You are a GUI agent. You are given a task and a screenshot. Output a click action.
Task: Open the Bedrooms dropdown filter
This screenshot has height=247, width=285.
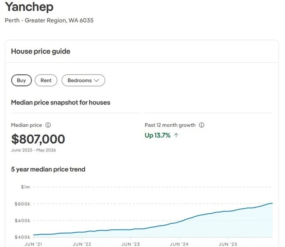tap(83, 80)
